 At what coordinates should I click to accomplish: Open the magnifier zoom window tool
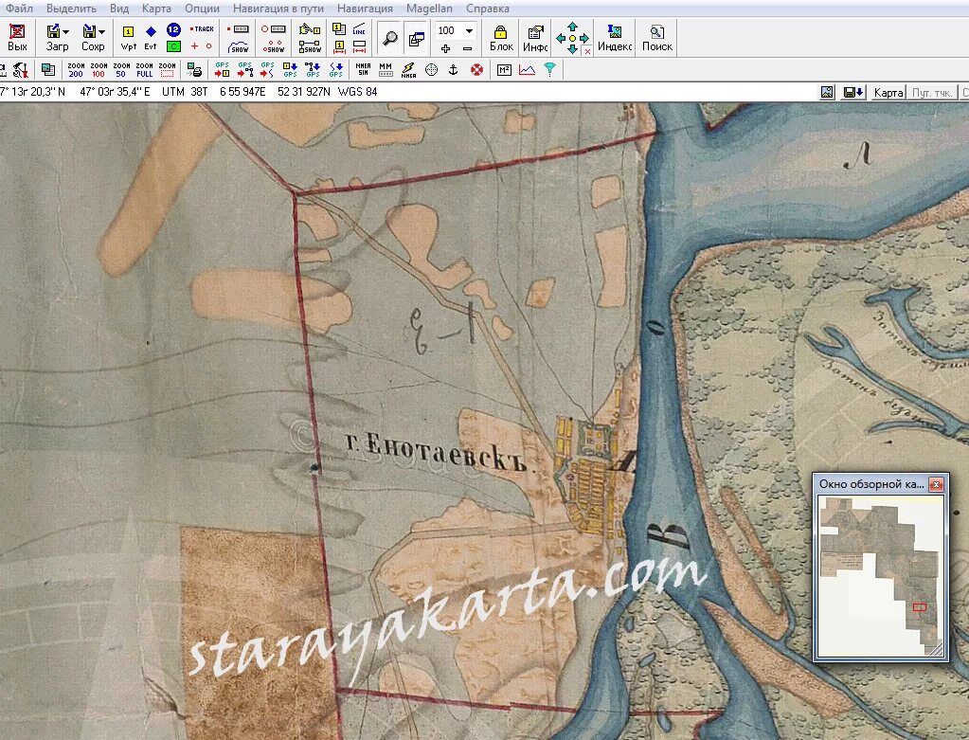390,38
